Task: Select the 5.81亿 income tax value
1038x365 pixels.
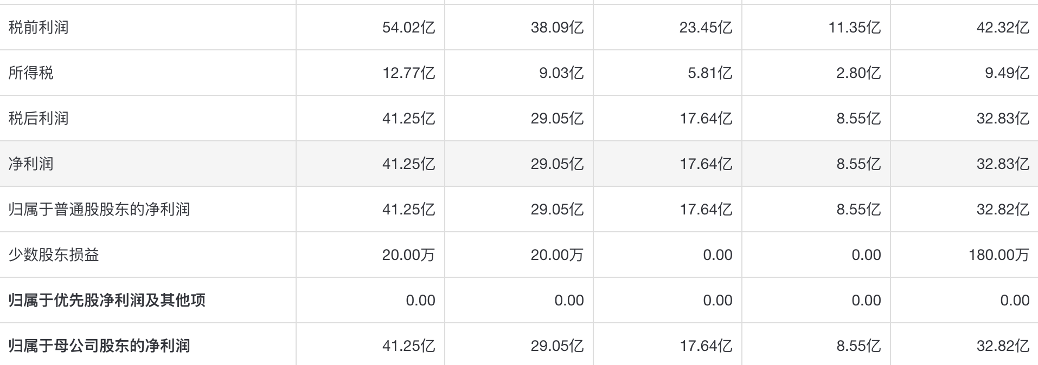Action: tap(709, 73)
